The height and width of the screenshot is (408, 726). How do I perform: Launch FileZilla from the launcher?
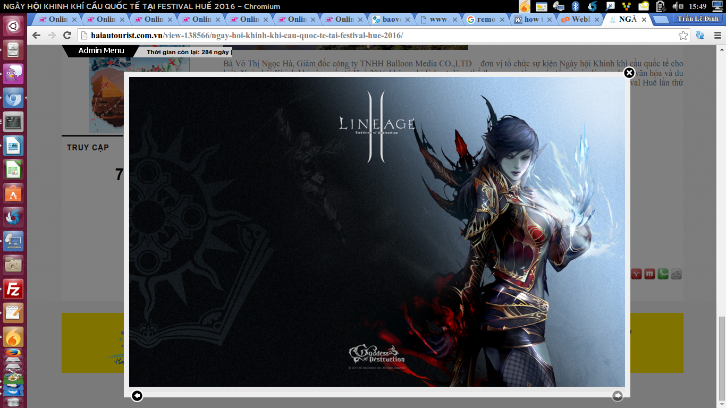coord(13,290)
